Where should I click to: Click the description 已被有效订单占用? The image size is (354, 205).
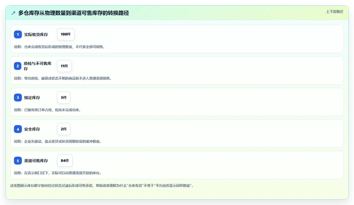pos(47,110)
